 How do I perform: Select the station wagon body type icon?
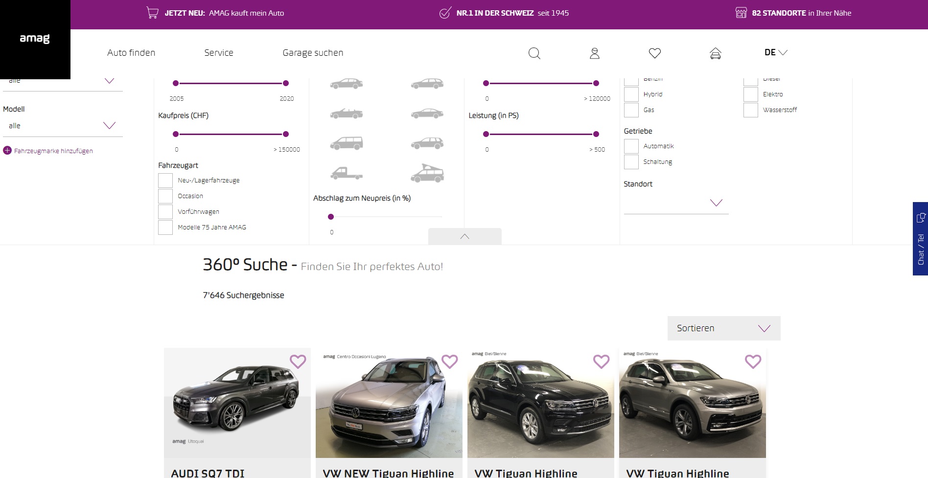(427, 84)
